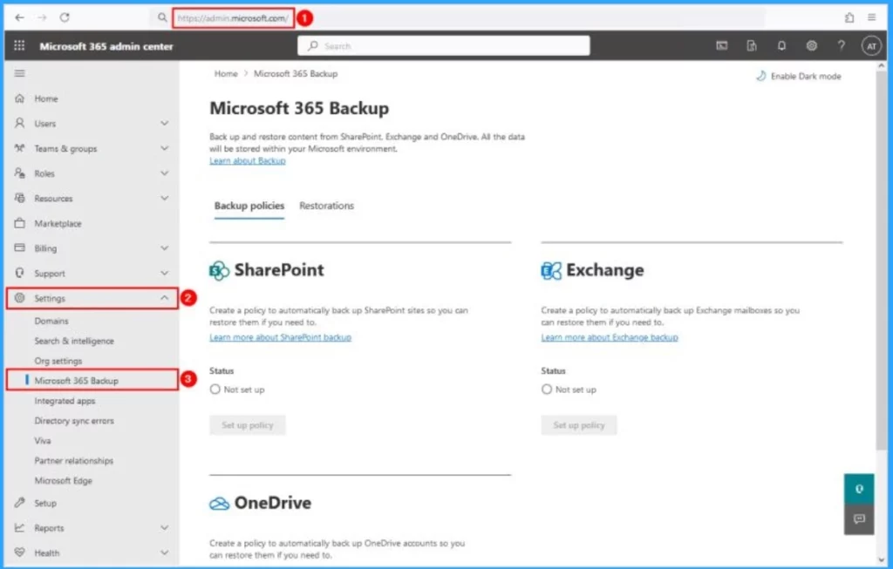
Task: Expand the Health chevron
Action: pyautogui.click(x=164, y=552)
